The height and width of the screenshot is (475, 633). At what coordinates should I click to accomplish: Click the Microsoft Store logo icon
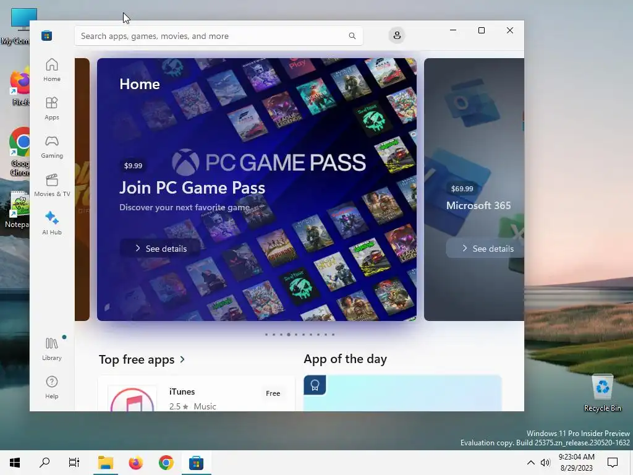click(47, 35)
